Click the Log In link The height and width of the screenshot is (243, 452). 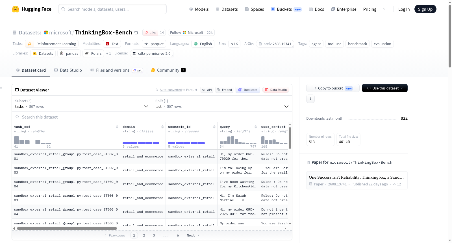click(404, 9)
